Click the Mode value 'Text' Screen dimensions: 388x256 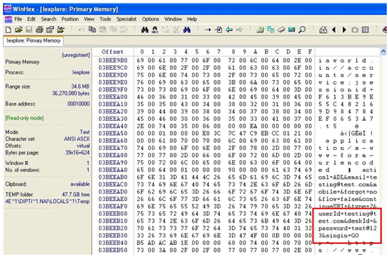85,132
